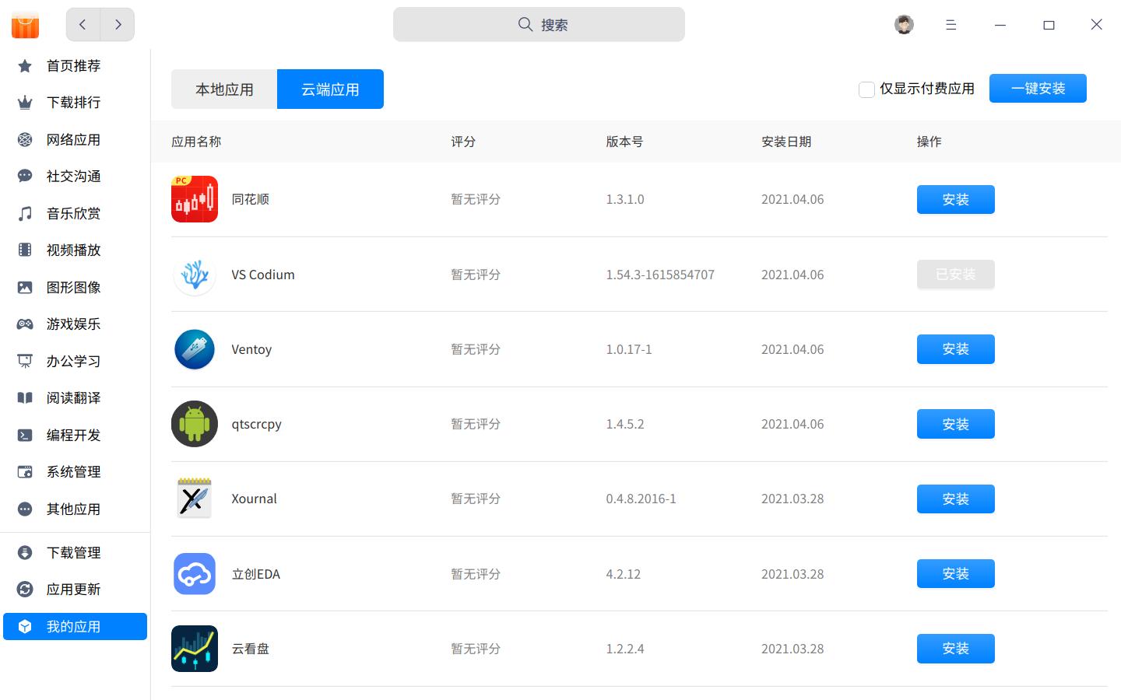Click the 编程开发 terminal icon
This screenshot has height=700, width=1121.
(25, 436)
